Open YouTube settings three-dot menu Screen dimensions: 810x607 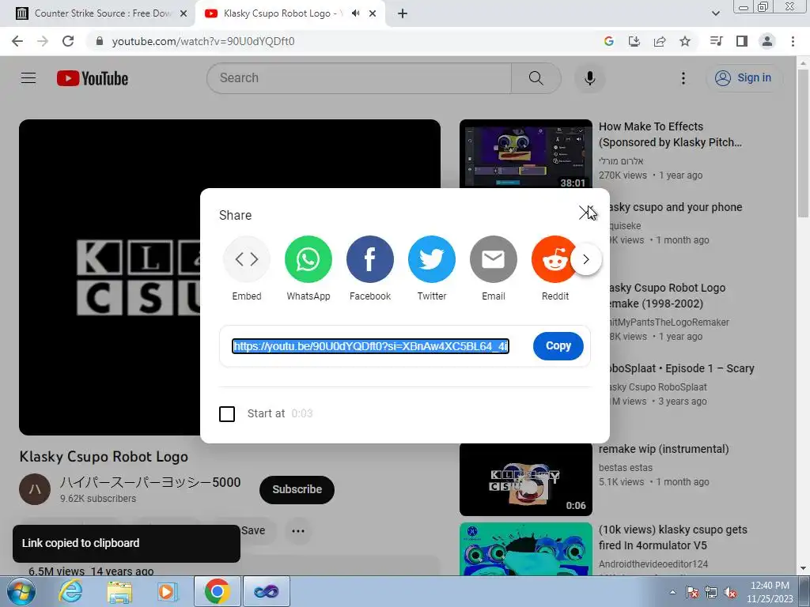click(683, 78)
